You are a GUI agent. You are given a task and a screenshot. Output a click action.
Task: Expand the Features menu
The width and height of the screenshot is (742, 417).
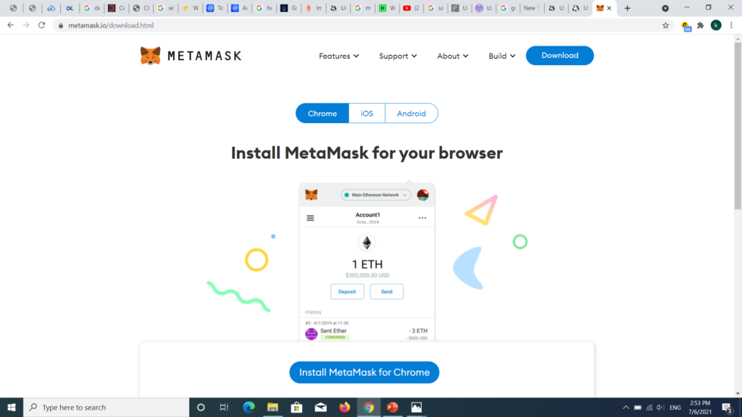(x=339, y=56)
